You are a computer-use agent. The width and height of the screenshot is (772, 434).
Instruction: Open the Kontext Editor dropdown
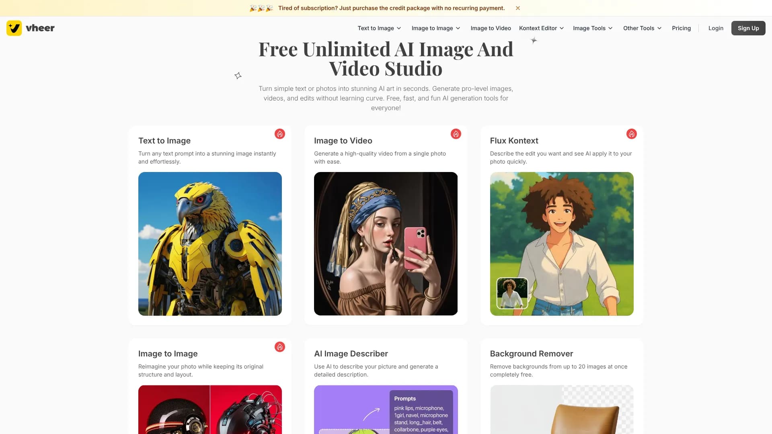(x=541, y=28)
